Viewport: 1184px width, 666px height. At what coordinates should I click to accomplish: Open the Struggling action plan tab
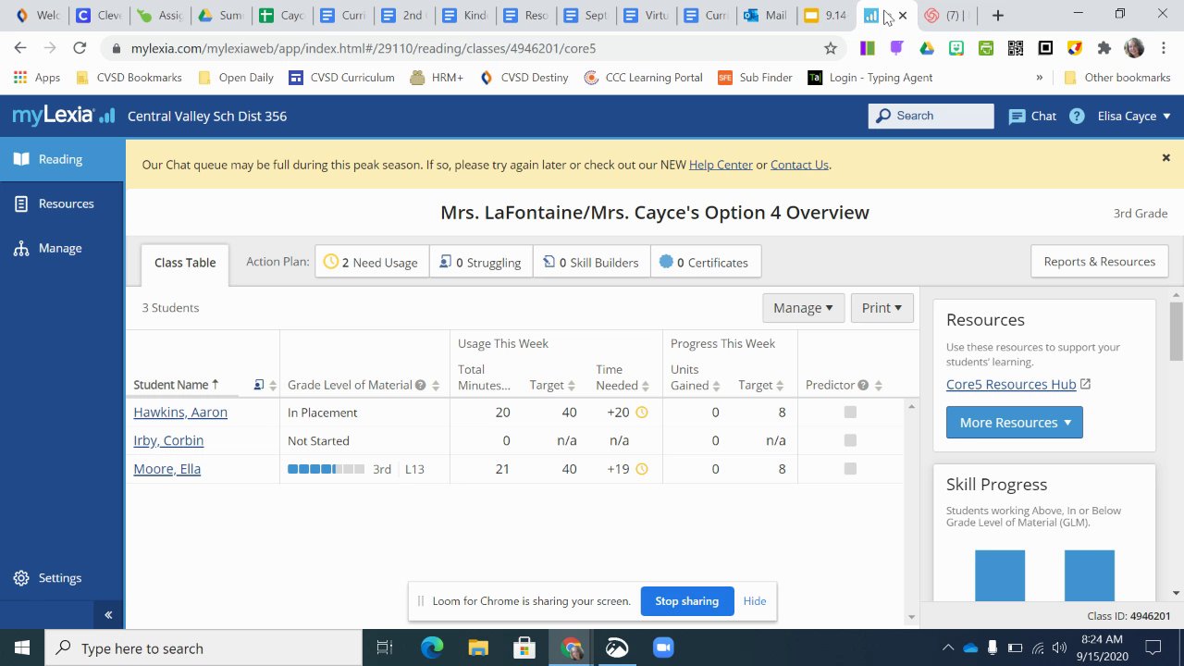481,262
